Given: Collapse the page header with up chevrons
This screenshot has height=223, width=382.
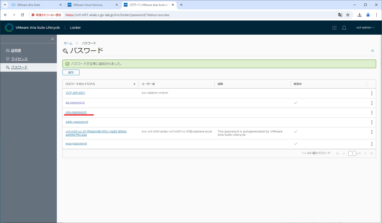Looking at the screenshot, I should (372, 51).
